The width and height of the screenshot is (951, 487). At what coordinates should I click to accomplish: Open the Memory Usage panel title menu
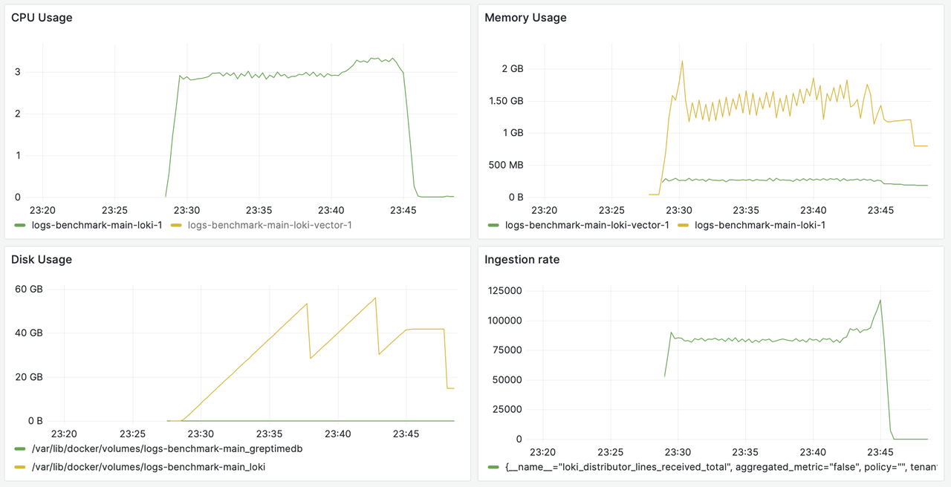click(525, 18)
